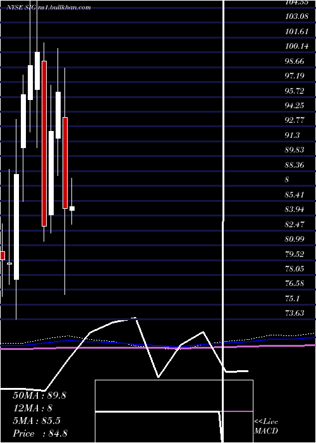
Task: Open the Live MACD label
Action: (x=266, y=427)
